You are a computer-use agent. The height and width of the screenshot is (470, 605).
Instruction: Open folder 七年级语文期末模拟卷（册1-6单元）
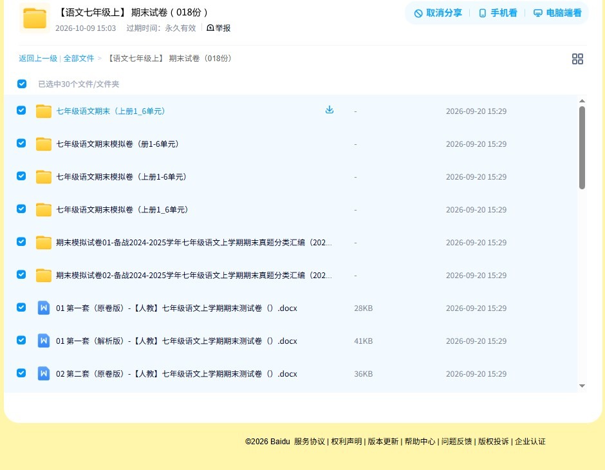point(117,144)
